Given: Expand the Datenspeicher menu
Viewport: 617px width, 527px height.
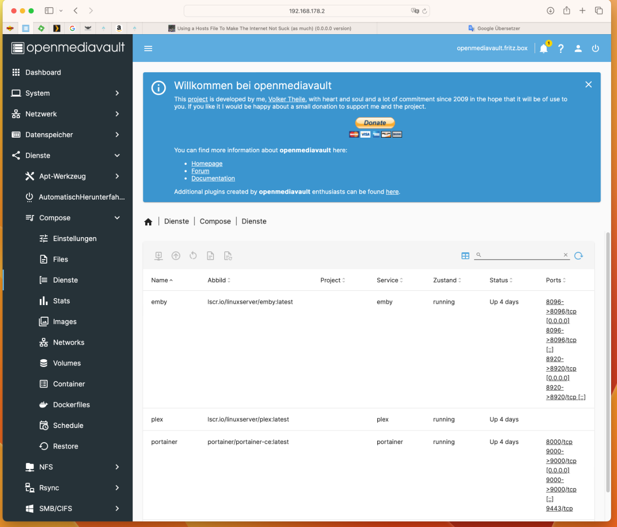Looking at the screenshot, I should [x=68, y=135].
